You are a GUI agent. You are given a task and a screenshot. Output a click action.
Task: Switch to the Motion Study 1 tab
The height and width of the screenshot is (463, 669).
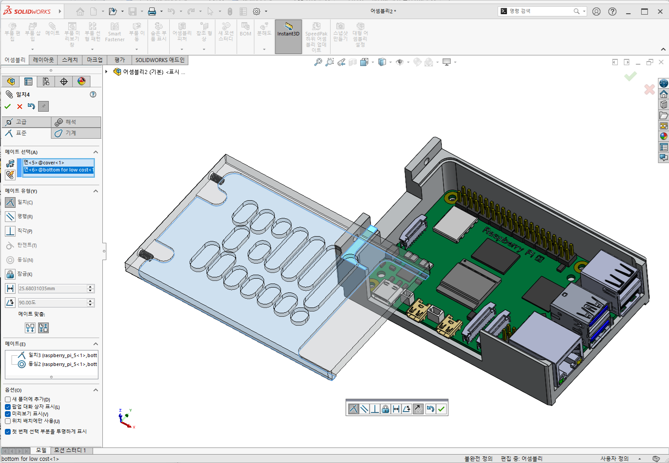click(x=70, y=450)
